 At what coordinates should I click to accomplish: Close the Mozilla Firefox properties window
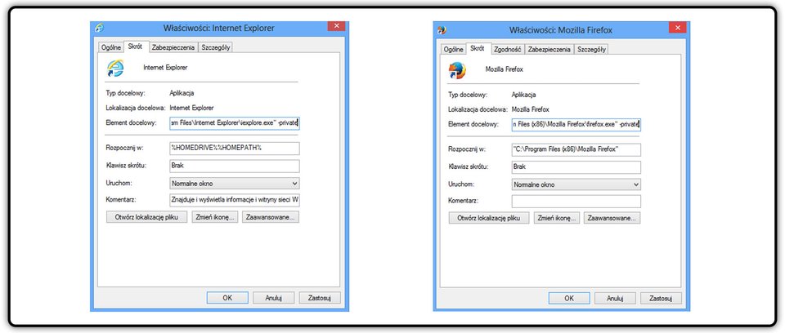coord(678,28)
